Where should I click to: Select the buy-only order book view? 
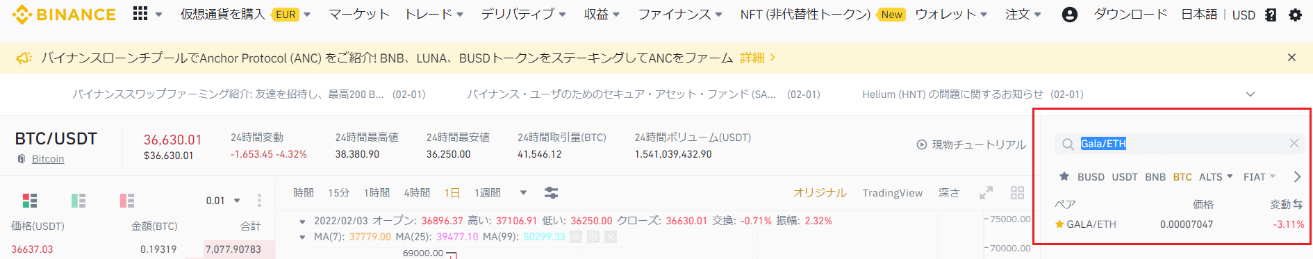click(79, 201)
